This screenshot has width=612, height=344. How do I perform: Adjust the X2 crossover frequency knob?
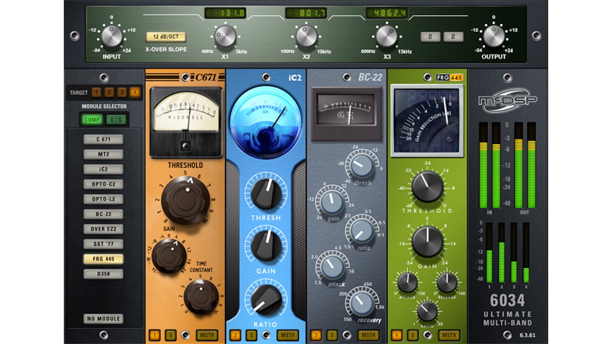coord(306,36)
